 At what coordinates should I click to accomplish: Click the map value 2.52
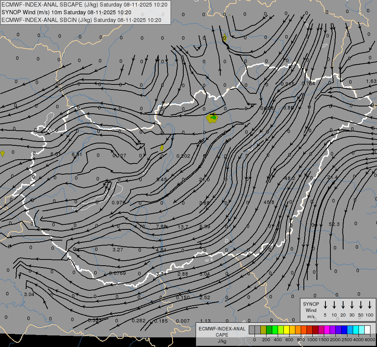coord(205,298)
